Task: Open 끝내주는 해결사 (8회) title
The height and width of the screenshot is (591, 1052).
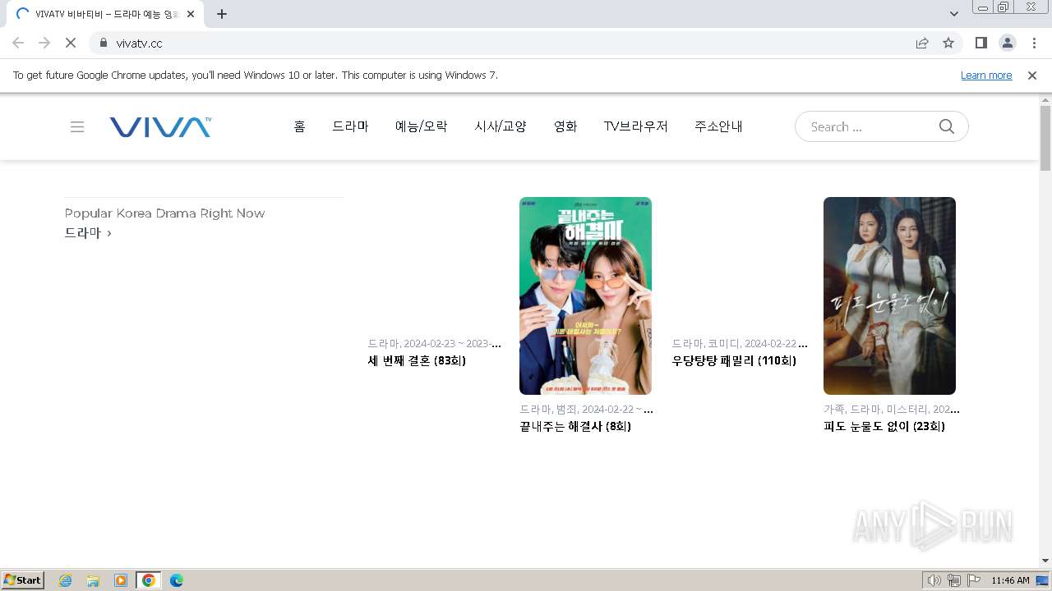Action: [575, 426]
